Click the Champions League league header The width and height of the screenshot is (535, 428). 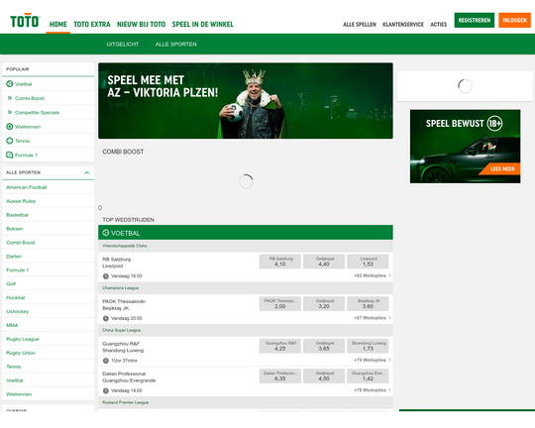tap(246, 288)
